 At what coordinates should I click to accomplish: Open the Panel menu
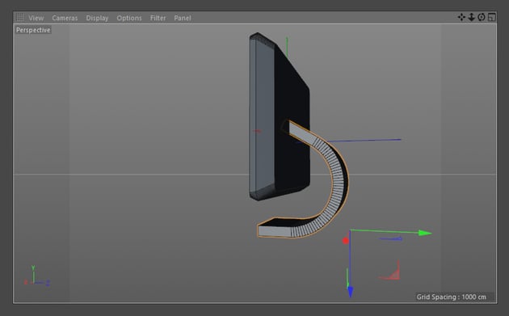(183, 18)
